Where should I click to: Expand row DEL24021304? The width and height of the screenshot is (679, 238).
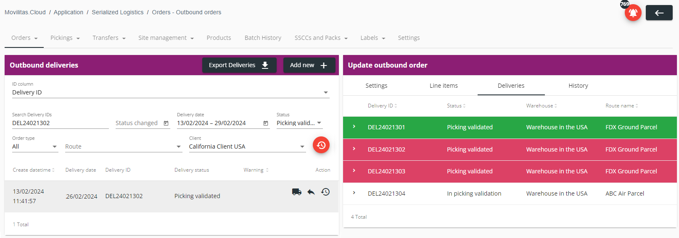[x=354, y=193]
